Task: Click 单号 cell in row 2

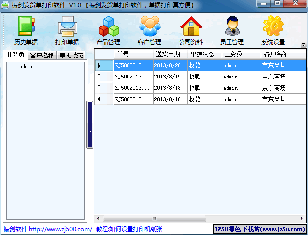Action: pos(133,77)
